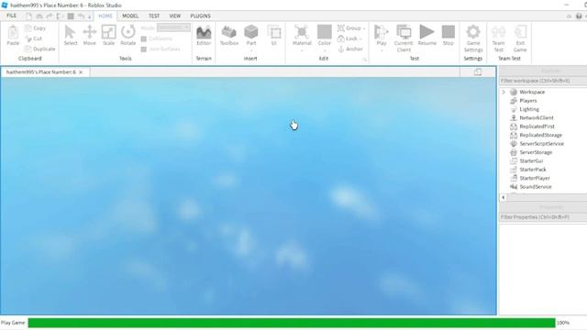Image resolution: width=587 pixels, height=330 pixels.
Task: Click the quick access stop square icon
Action: (71, 16)
